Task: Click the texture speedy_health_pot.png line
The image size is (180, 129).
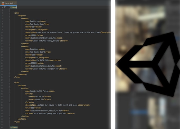Action: click(x=50, y=114)
